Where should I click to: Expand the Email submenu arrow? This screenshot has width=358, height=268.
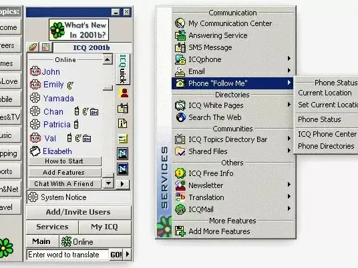tap(289, 71)
